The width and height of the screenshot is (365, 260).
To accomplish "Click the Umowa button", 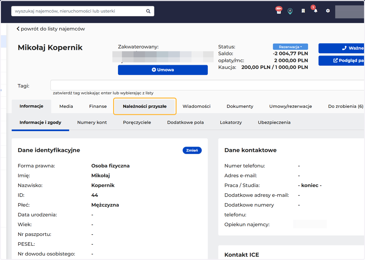I will (x=163, y=70).
